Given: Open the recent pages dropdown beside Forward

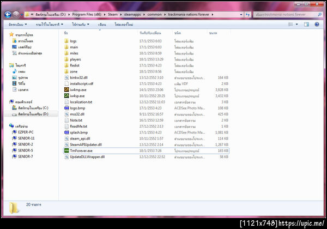Looking at the screenshot, I should 21,15.
